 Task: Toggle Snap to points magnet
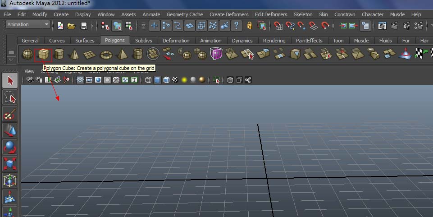pos(301,26)
